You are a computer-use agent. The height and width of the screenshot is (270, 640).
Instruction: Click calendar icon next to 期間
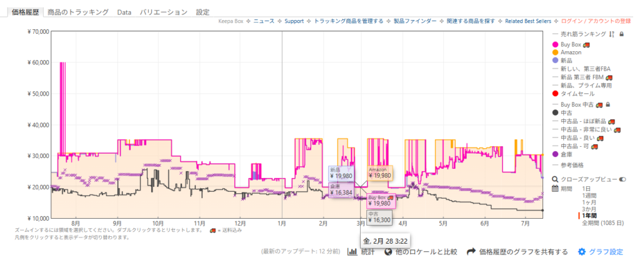click(x=555, y=188)
